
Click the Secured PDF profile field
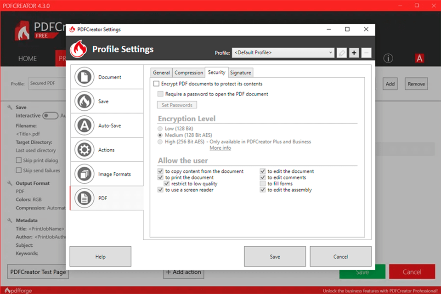[47, 84]
